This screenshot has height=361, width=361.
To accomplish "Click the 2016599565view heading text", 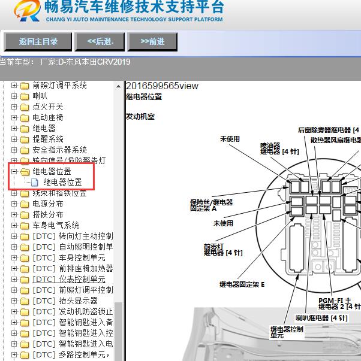I will click(162, 86).
